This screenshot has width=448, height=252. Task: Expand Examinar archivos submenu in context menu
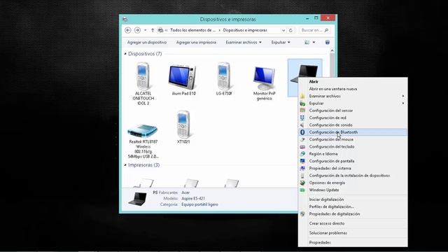coord(403,96)
